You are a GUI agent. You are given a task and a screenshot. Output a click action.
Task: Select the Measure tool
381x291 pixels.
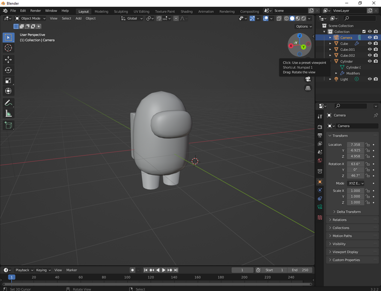pyautogui.click(x=8, y=113)
